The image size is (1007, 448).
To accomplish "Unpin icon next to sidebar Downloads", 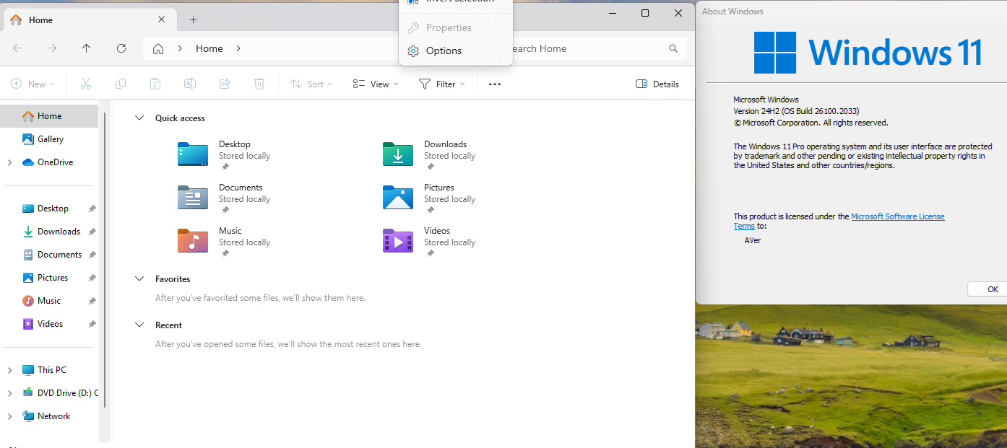I will pos(92,232).
